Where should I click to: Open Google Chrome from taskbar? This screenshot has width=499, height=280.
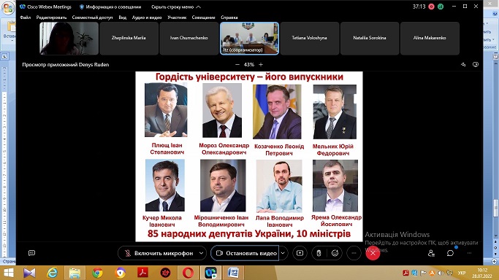point(97,273)
